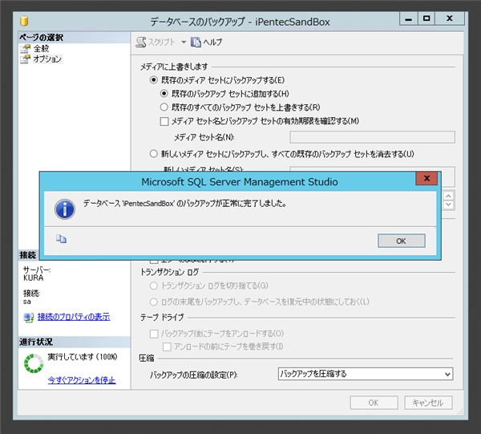481x434 pixels.
Task: Click the blue information icon in message box
Action: [65, 209]
